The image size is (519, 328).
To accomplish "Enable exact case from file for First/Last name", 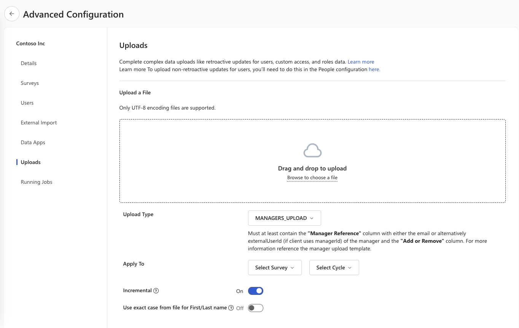I will click(255, 308).
